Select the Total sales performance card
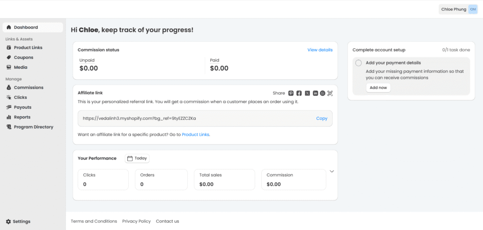This screenshot has width=483, height=230. (225, 180)
